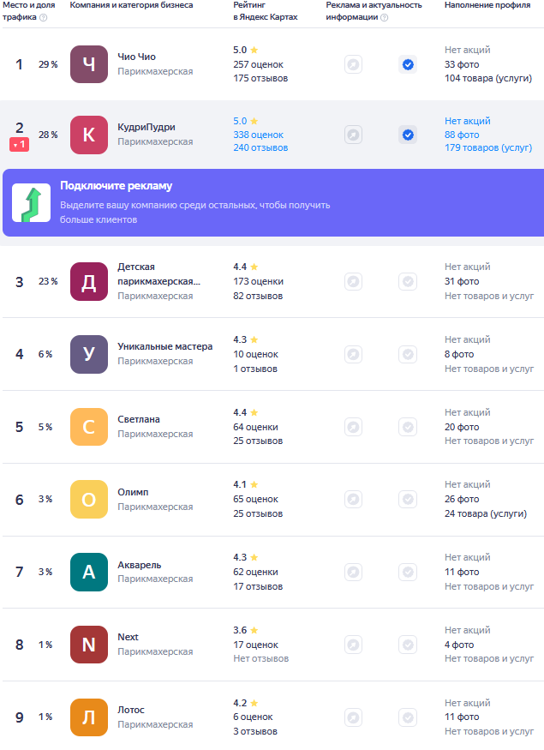Open the 179 товаров (услуг) link
Image resolution: width=544 pixels, height=750 pixels.
(x=488, y=147)
